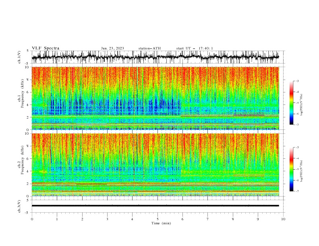
Task: Select the date label "Jun. 23, 2023"
Action: tap(112, 48)
